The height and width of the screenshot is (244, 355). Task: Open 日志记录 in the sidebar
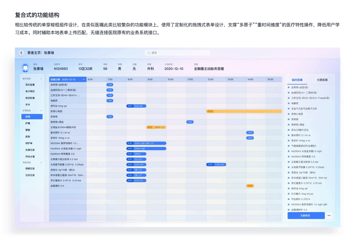(x=30, y=175)
